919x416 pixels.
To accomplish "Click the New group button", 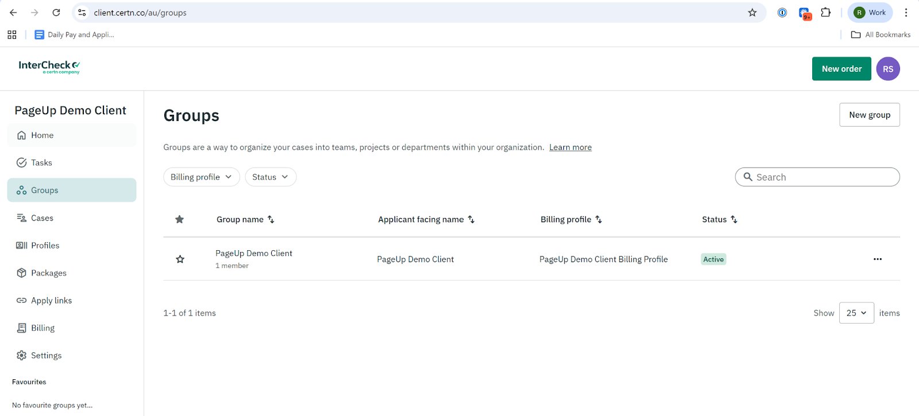I will [x=869, y=115].
